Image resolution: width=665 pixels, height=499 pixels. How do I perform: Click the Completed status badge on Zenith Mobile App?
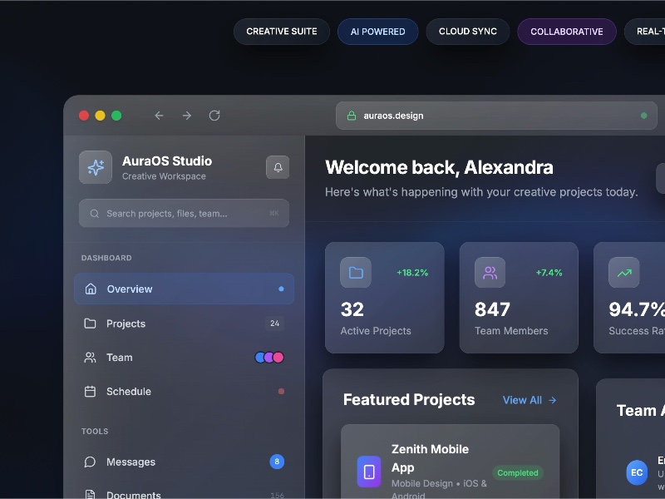coord(517,472)
